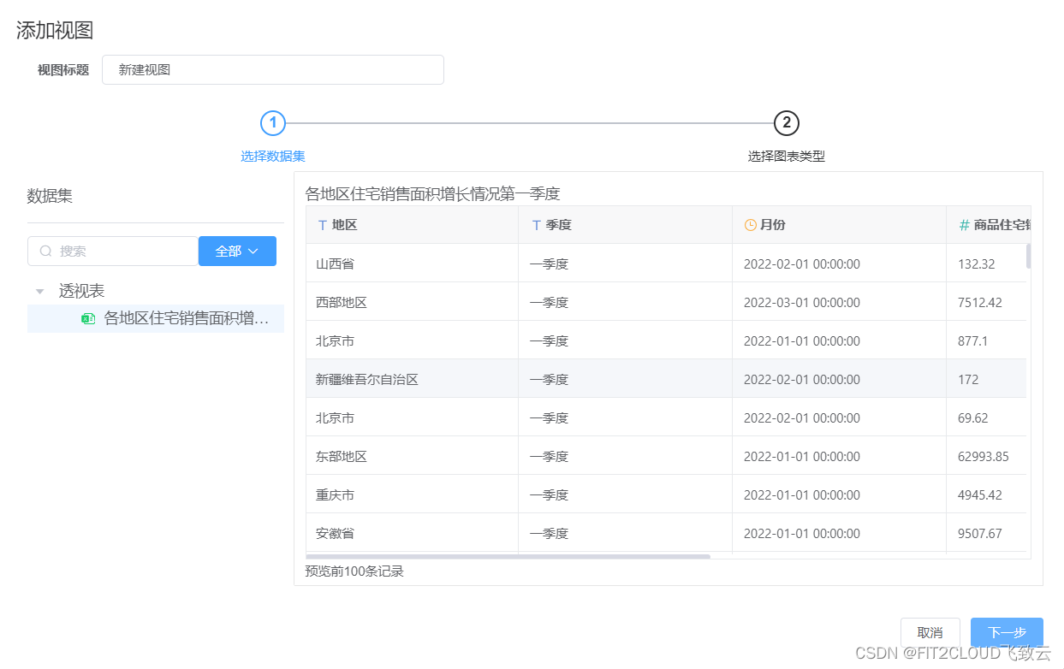Viewport: 1064px width, 669px height.
Task: Click the step 1 circle indicator
Action: point(272,123)
